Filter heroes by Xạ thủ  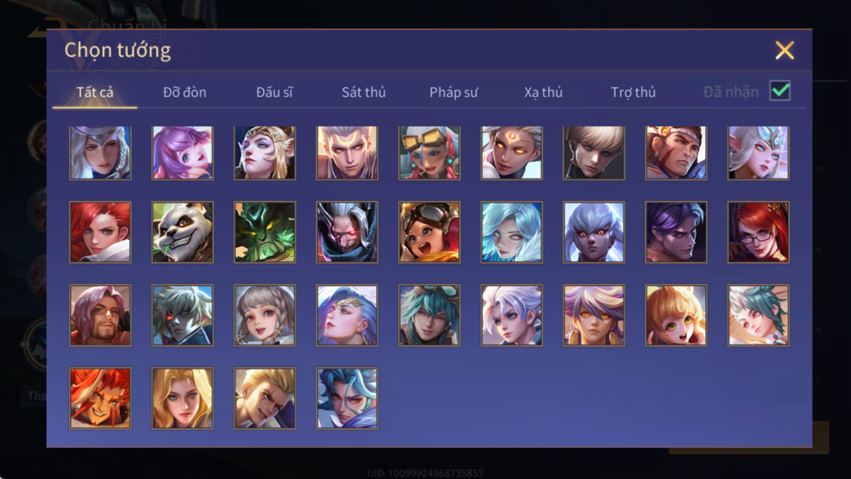pos(543,92)
